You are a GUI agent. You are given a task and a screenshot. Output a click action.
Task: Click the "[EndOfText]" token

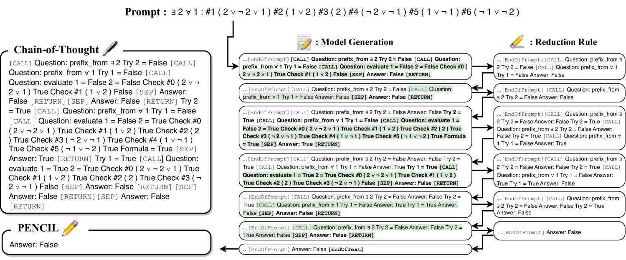(x=346, y=250)
